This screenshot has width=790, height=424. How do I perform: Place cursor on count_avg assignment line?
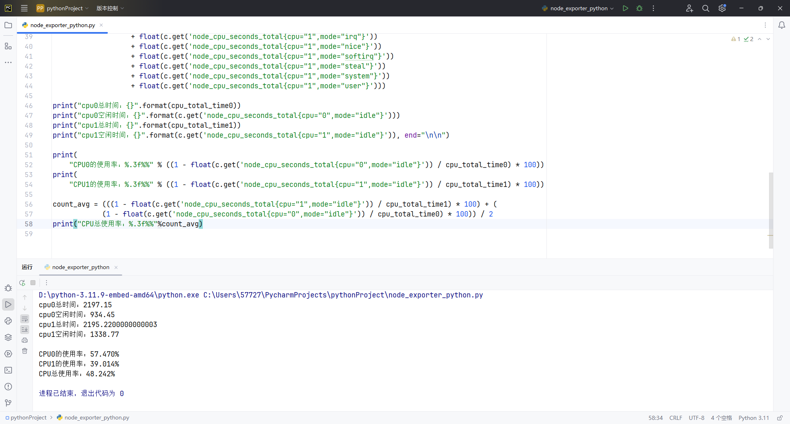275,204
